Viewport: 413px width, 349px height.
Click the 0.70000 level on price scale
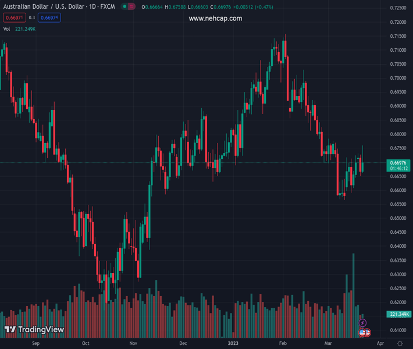[398, 78]
